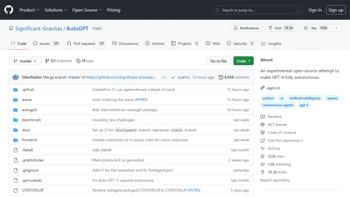Open the Solutions menu
The image size is (350, 197).
click(56, 10)
